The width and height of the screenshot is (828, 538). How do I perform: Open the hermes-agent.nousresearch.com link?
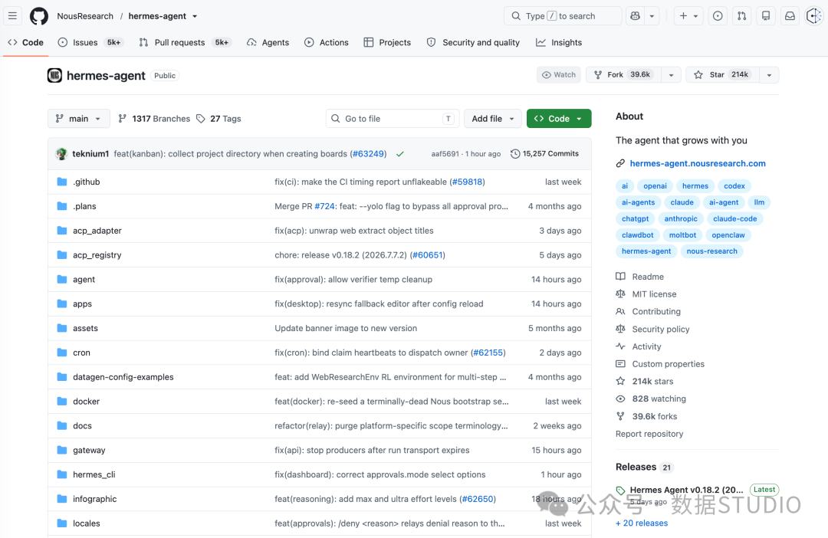(x=697, y=164)
